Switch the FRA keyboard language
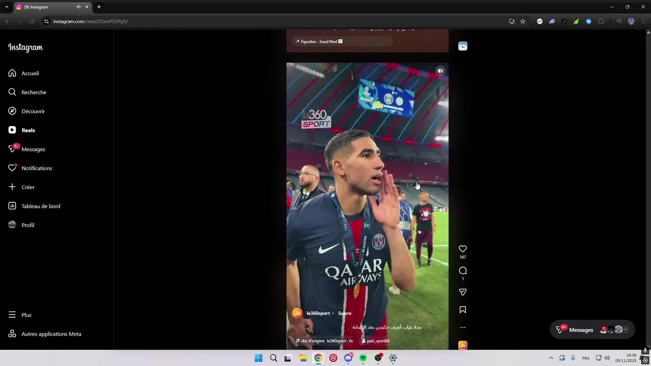The image size is (651, 366). pos(586,358)
